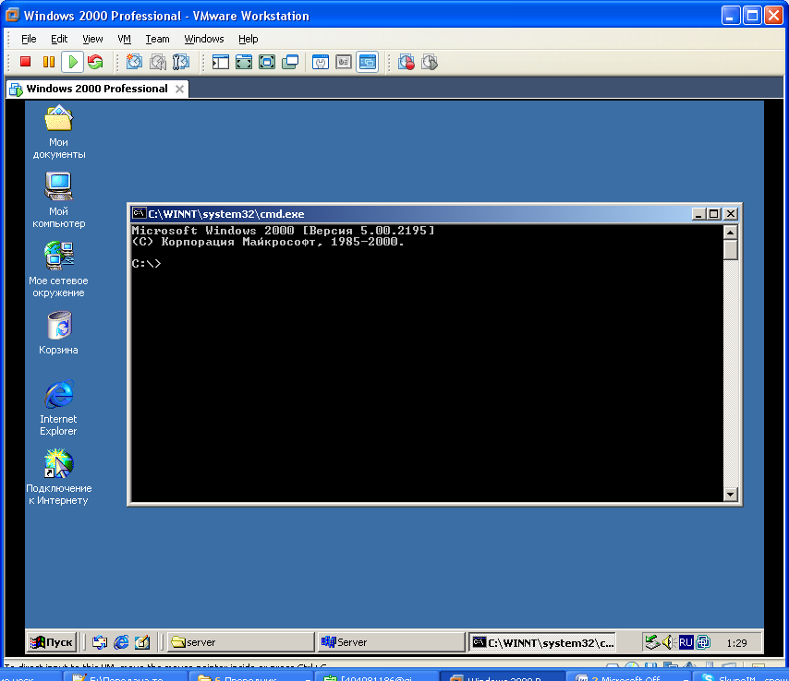This screenshot has width=789, height=681.
Task: Click the Record icon with red dot
Action: click(x=407, y=62)
